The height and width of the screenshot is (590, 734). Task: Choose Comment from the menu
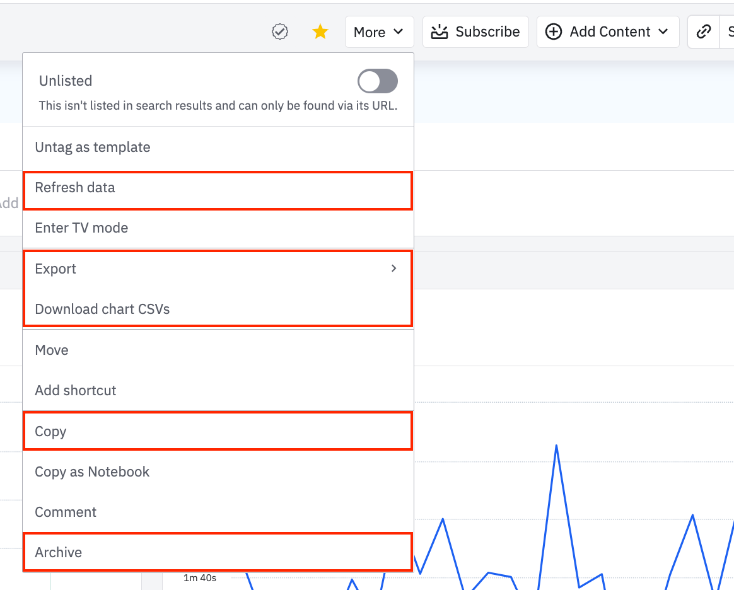66,512
